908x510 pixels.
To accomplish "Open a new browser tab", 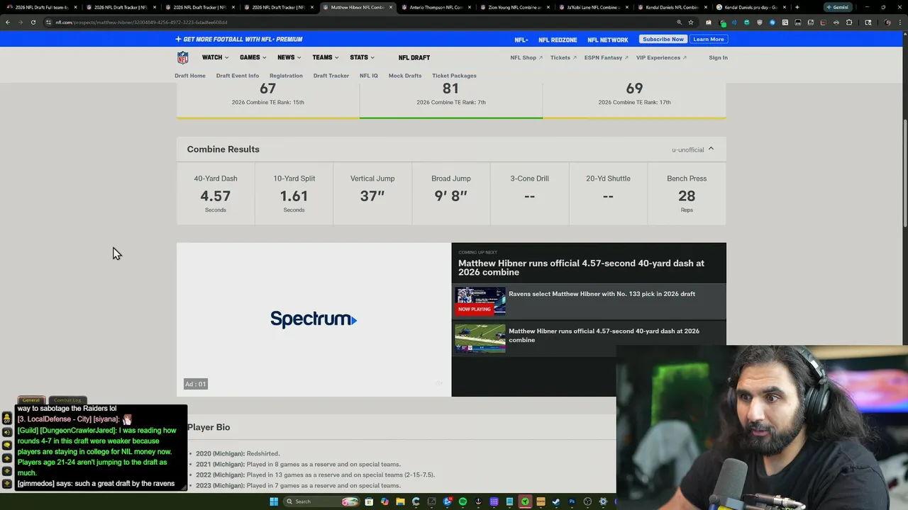I will tap(797, 7).
